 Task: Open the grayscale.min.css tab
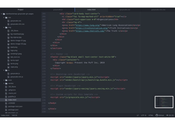click(x=158, y=10)
